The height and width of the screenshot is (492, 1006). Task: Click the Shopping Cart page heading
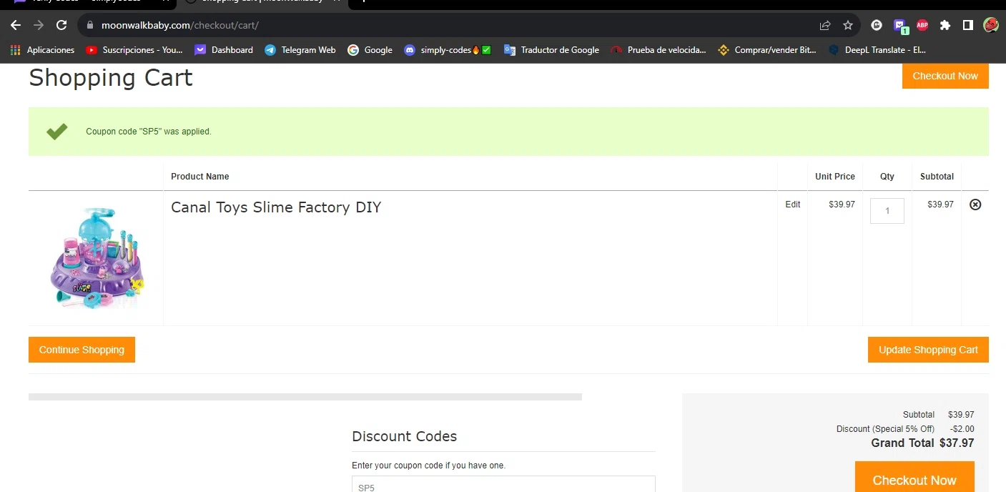point(111,77)
